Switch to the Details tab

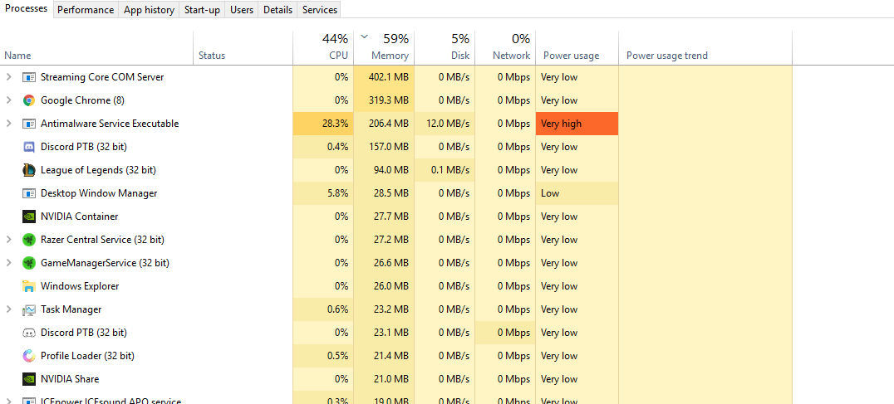tap(278, 10)
